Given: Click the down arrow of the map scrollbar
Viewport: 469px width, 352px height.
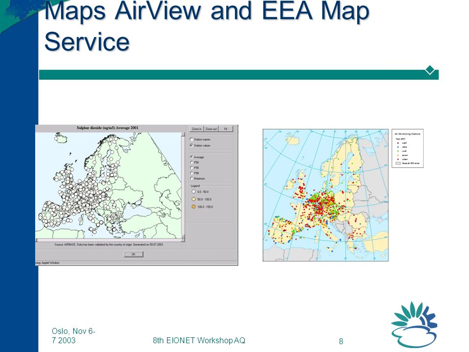Looking at the screenshot, I should pos(183,237).
